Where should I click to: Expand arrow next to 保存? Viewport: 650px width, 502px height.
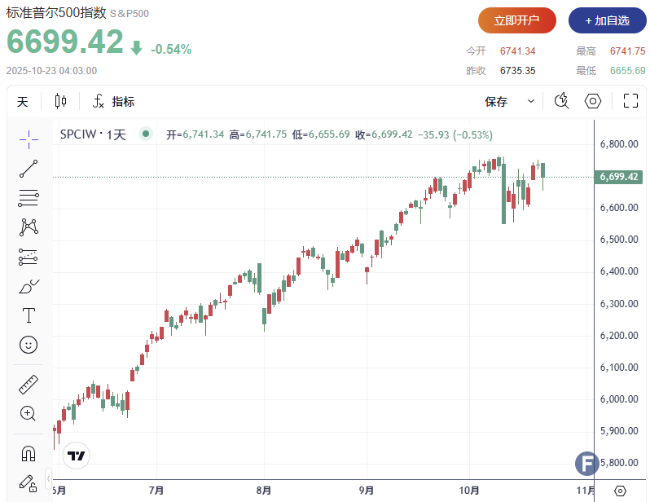click(x=531, y=102)
